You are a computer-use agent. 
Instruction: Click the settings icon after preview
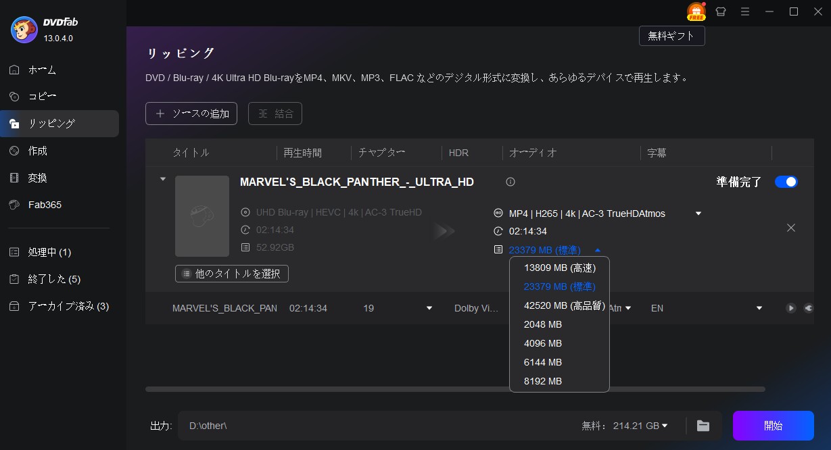(809, 308)
